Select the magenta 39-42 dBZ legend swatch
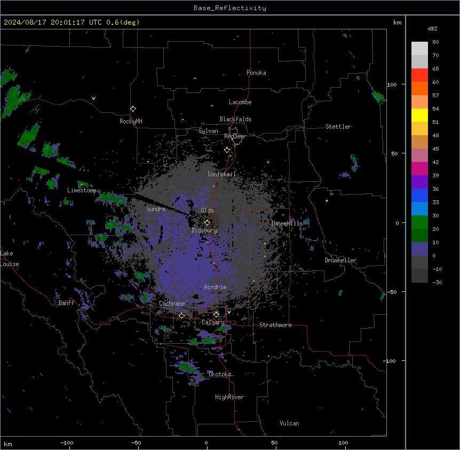Screen dimensions: 460x450 [419, 168]
